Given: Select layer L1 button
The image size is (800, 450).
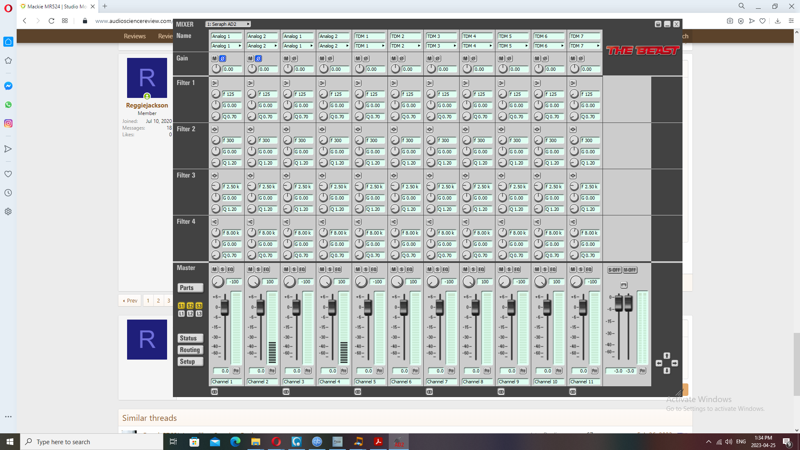Looking at the screenshot, I should click(181, 314).
